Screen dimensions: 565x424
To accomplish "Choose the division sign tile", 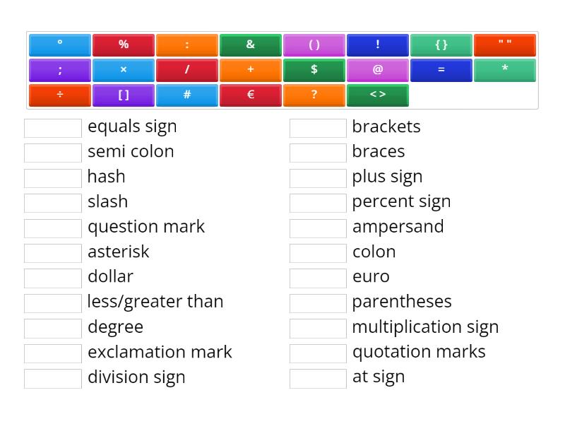I will 60,95.
